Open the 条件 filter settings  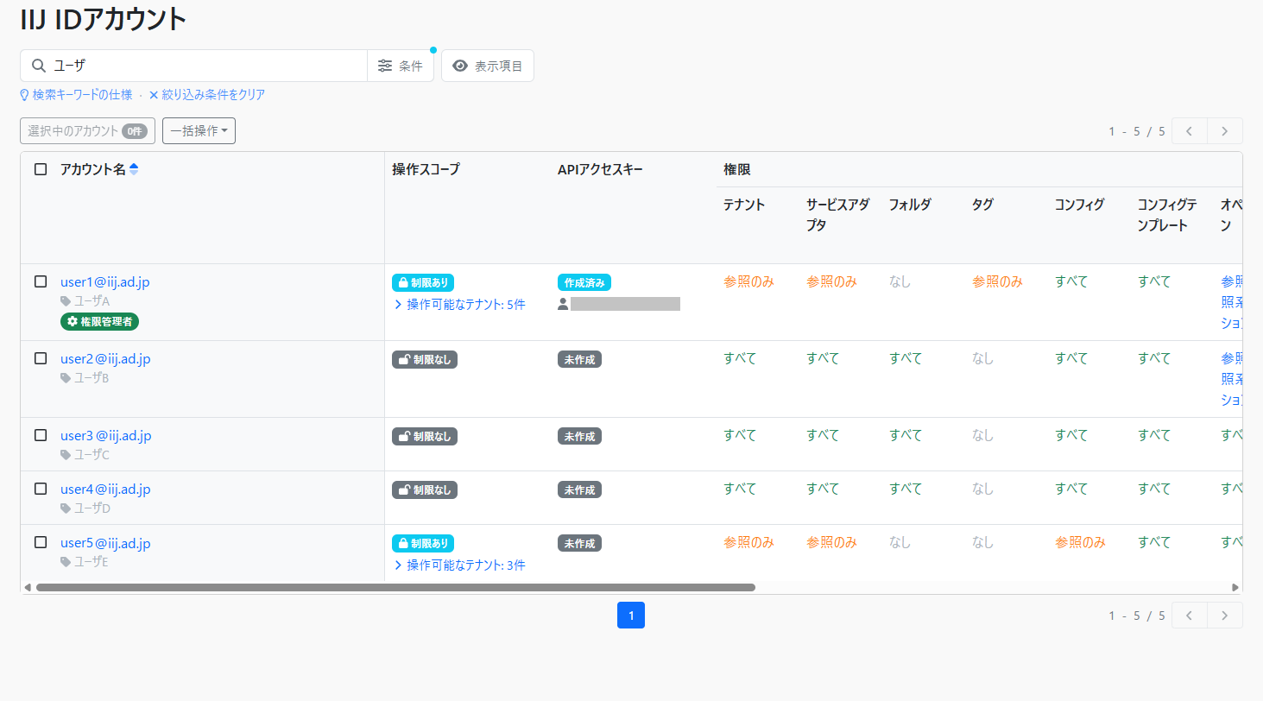401,66
